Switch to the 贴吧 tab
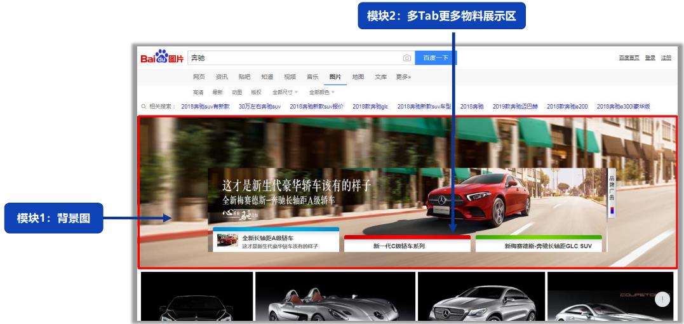Viewport: 684px width, 324px height. [245, 77]
